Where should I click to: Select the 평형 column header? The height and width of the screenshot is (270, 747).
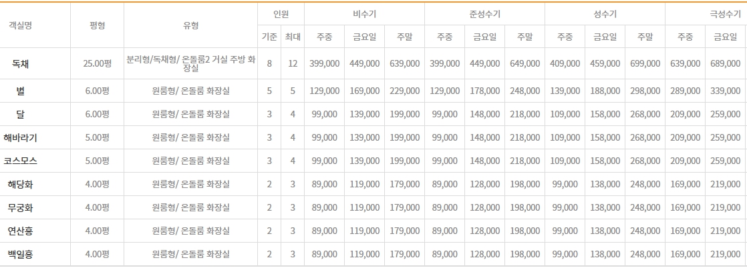97,26
